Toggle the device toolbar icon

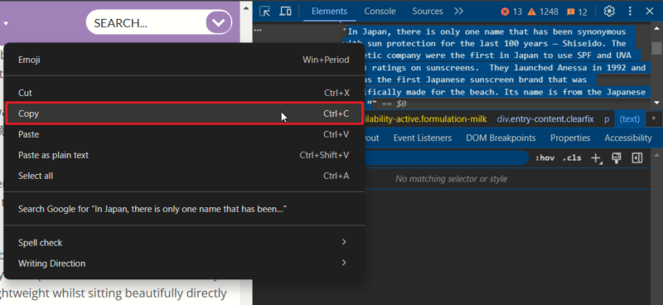pyautogui.click(x=285, y=12)
